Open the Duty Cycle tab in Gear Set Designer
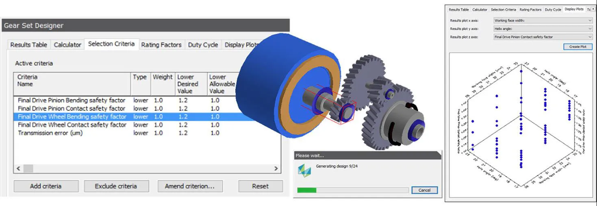 [203, 45]
